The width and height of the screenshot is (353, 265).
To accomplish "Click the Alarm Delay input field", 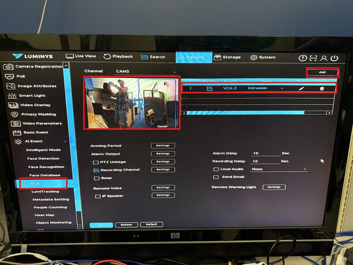I will pyautogui.click(x=266, y=153).
